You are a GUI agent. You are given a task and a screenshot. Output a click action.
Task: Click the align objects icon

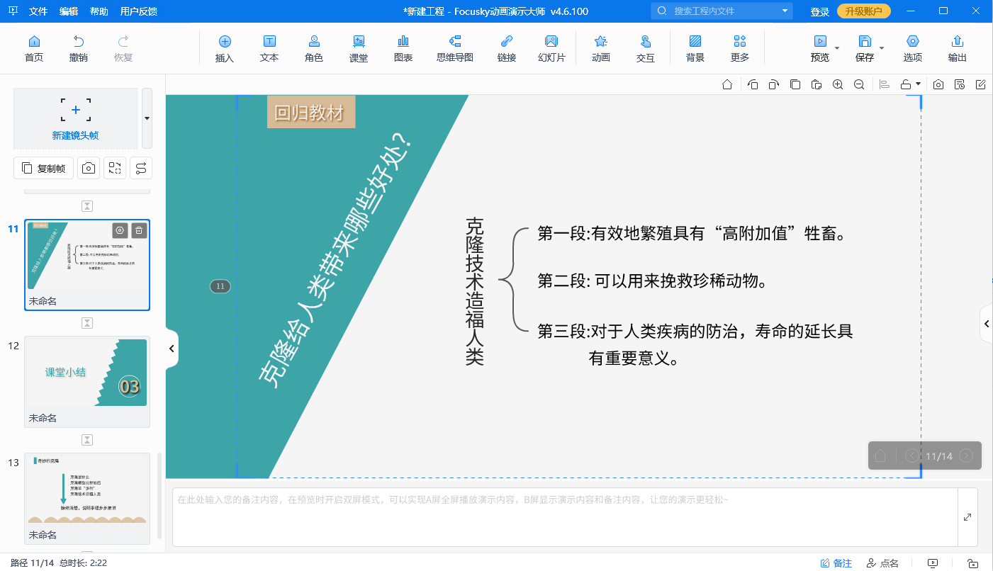pyautogui.click(x=885, y=84)
